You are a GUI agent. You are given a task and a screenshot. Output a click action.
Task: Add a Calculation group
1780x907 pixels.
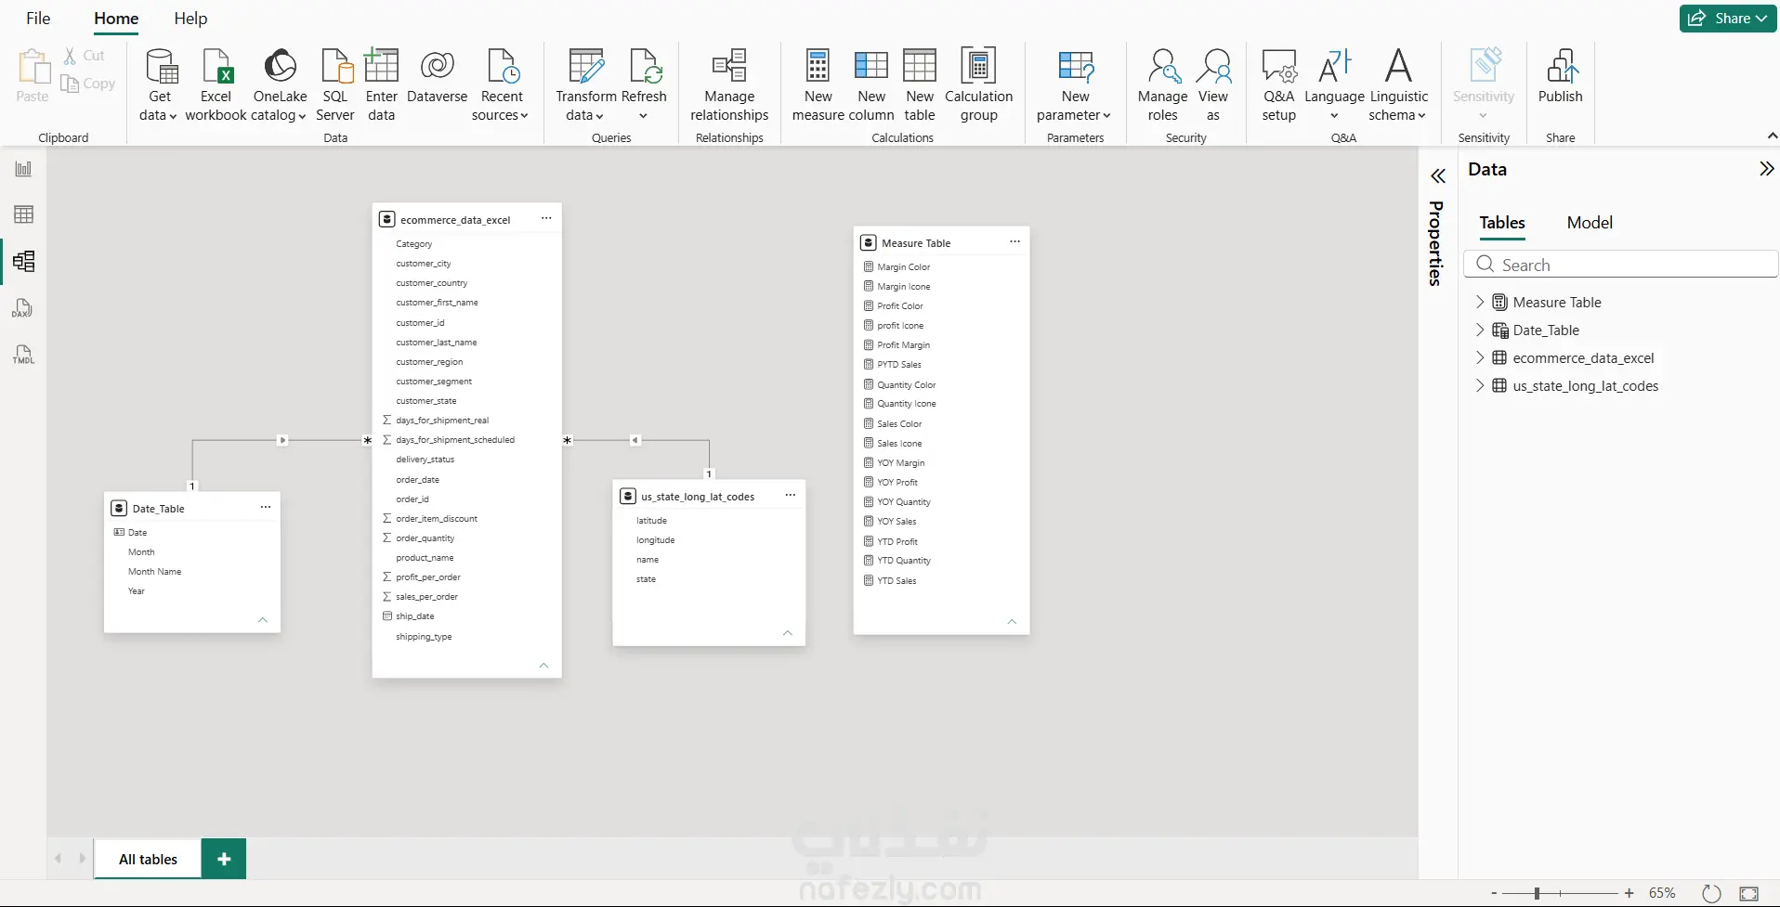point(978,85)
